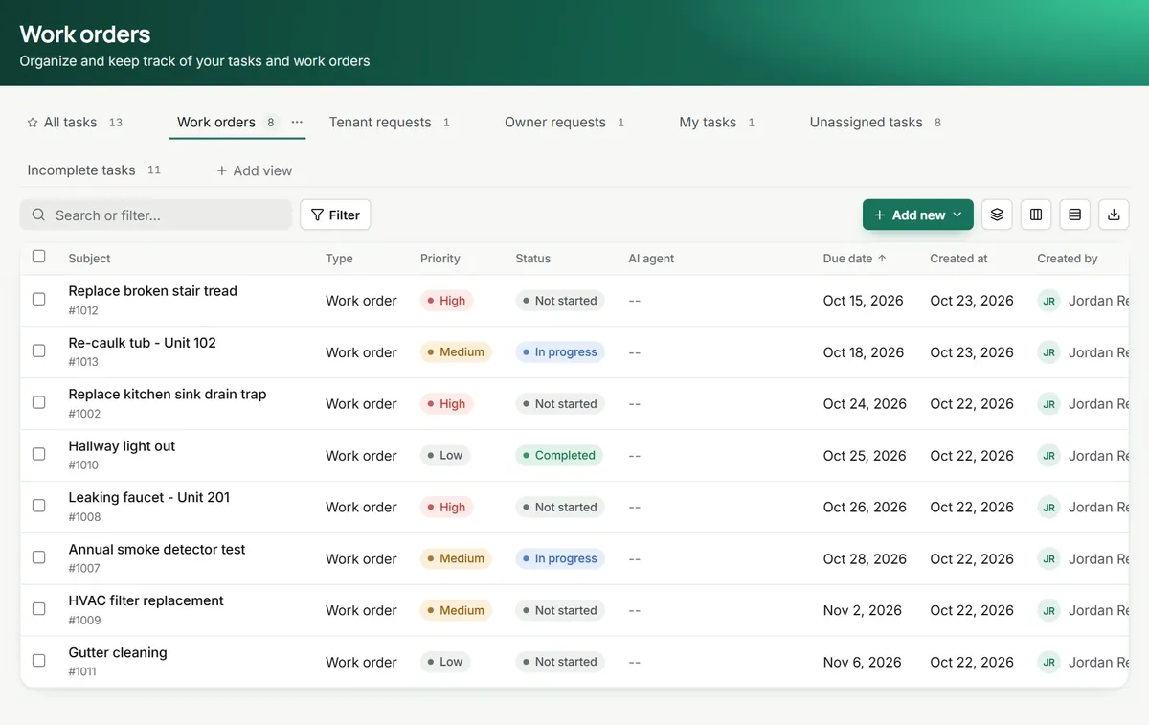The height and width of the screenshot is (725, 1149).
Task: Toggle the select-all checkbox in header
Action: pyautogui.click(x=38, y=256)
